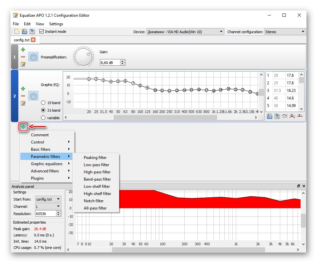The width and height of the screenshot is (317, 263).
Task: Open the File menu
Action: (16, 24)
